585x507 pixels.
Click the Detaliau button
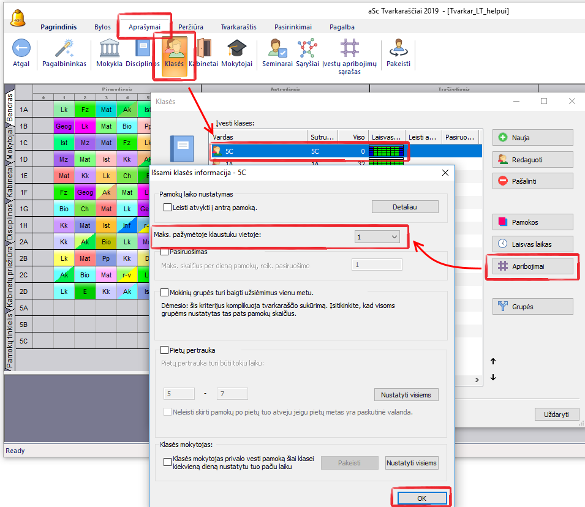[404, 207]
